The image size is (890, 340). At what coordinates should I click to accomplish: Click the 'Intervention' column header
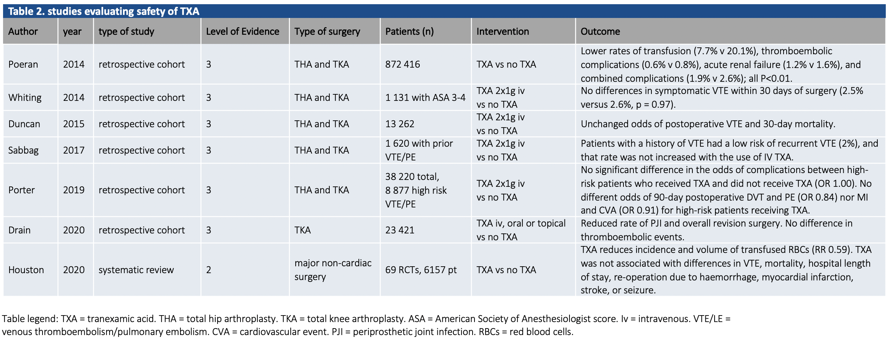(x=502, y=31)
